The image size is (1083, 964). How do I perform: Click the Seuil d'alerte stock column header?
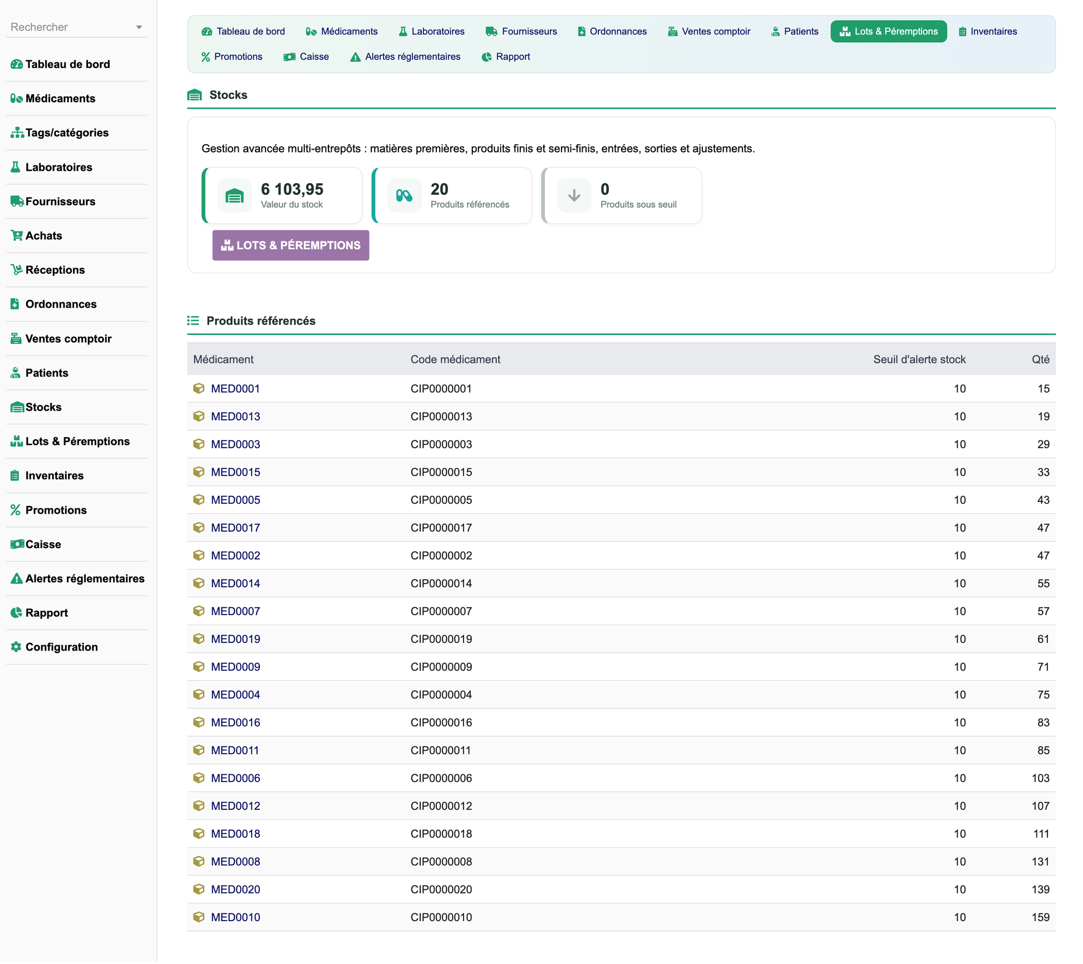pos(919,360)
